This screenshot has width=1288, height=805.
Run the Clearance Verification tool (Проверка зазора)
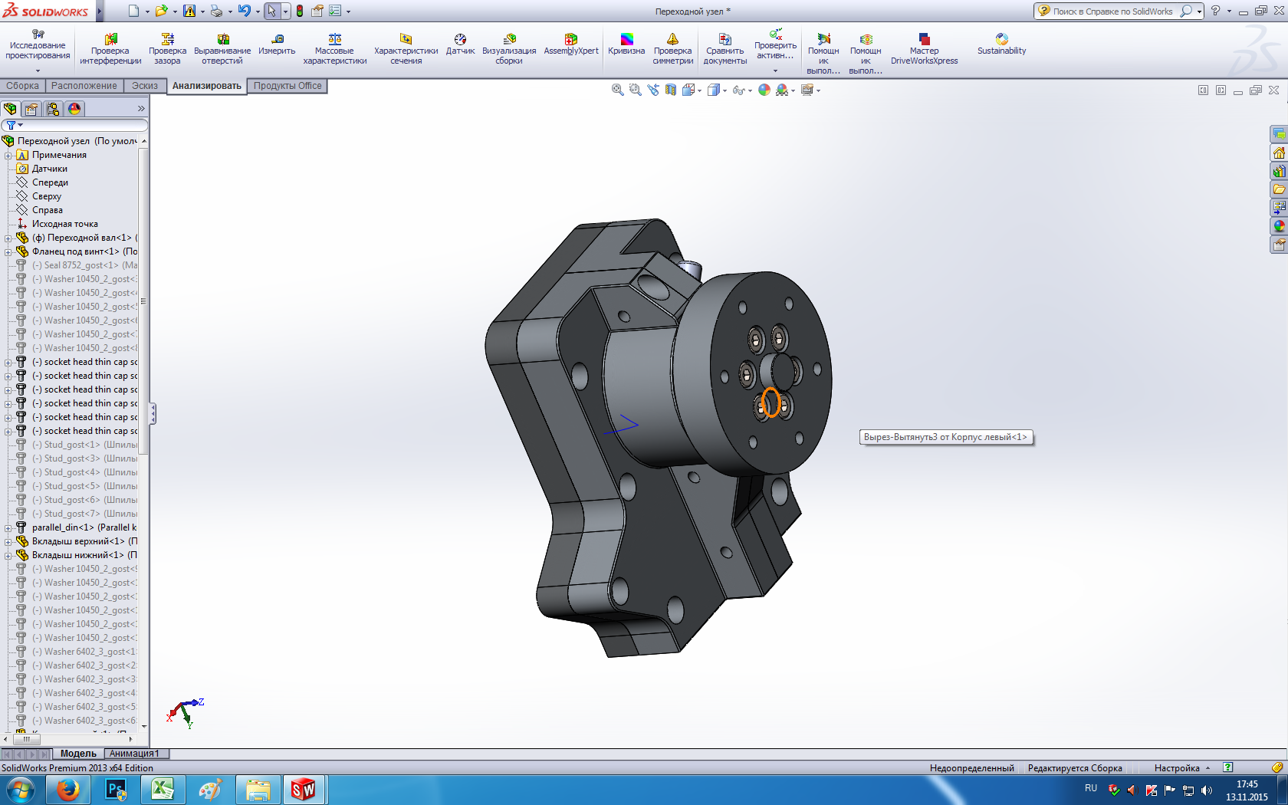point(167,49)
